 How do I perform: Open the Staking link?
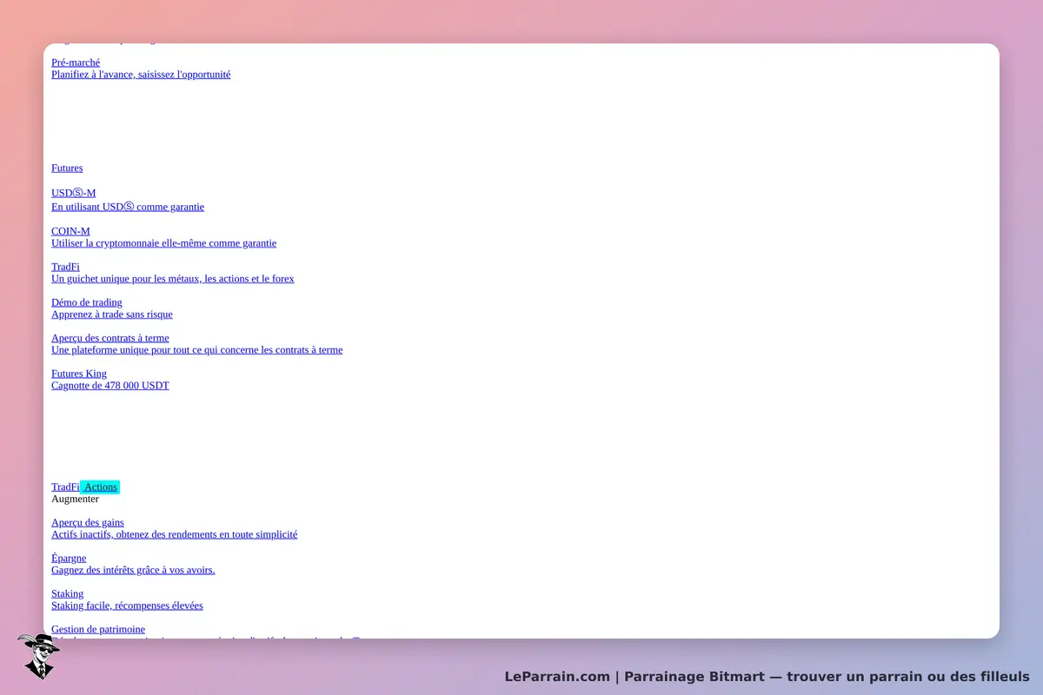coord(68,594)
